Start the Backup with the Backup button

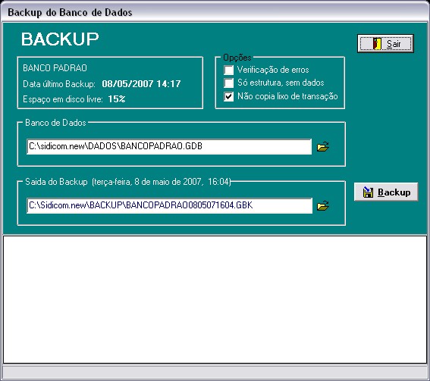(x=386, y=192)
